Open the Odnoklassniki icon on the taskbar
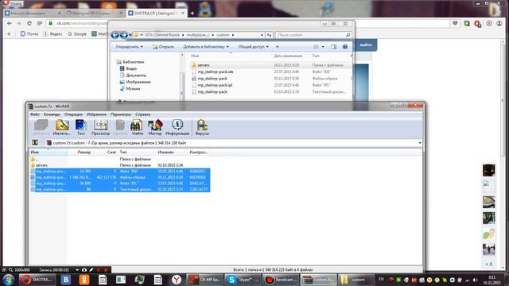The height and width of the screenshot is (286, 509). pos(84,280)
